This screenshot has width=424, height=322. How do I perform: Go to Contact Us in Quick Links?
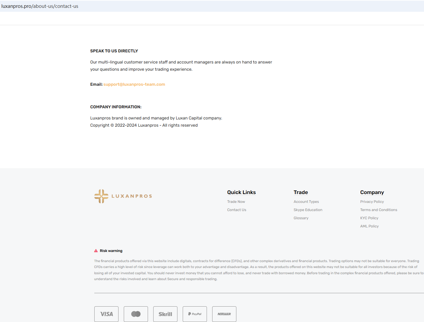[x=237, y=210]
